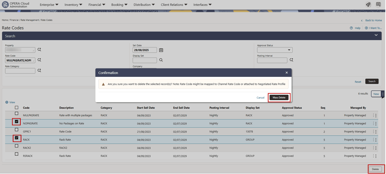
Task: Check the RSRACK row checkbox
Action: (x=17, y=154)
